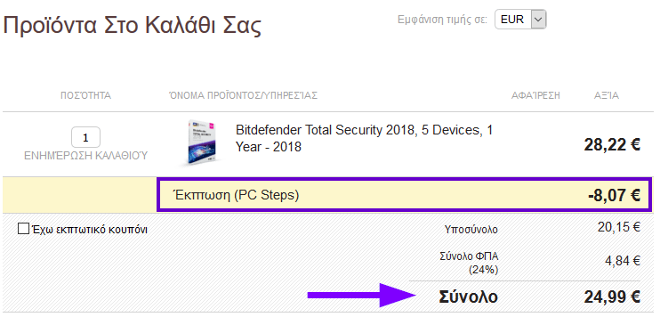The image size is (660, 325).
Task: Click the 24,99 € total amount
Action: click(x=612, y=297)
